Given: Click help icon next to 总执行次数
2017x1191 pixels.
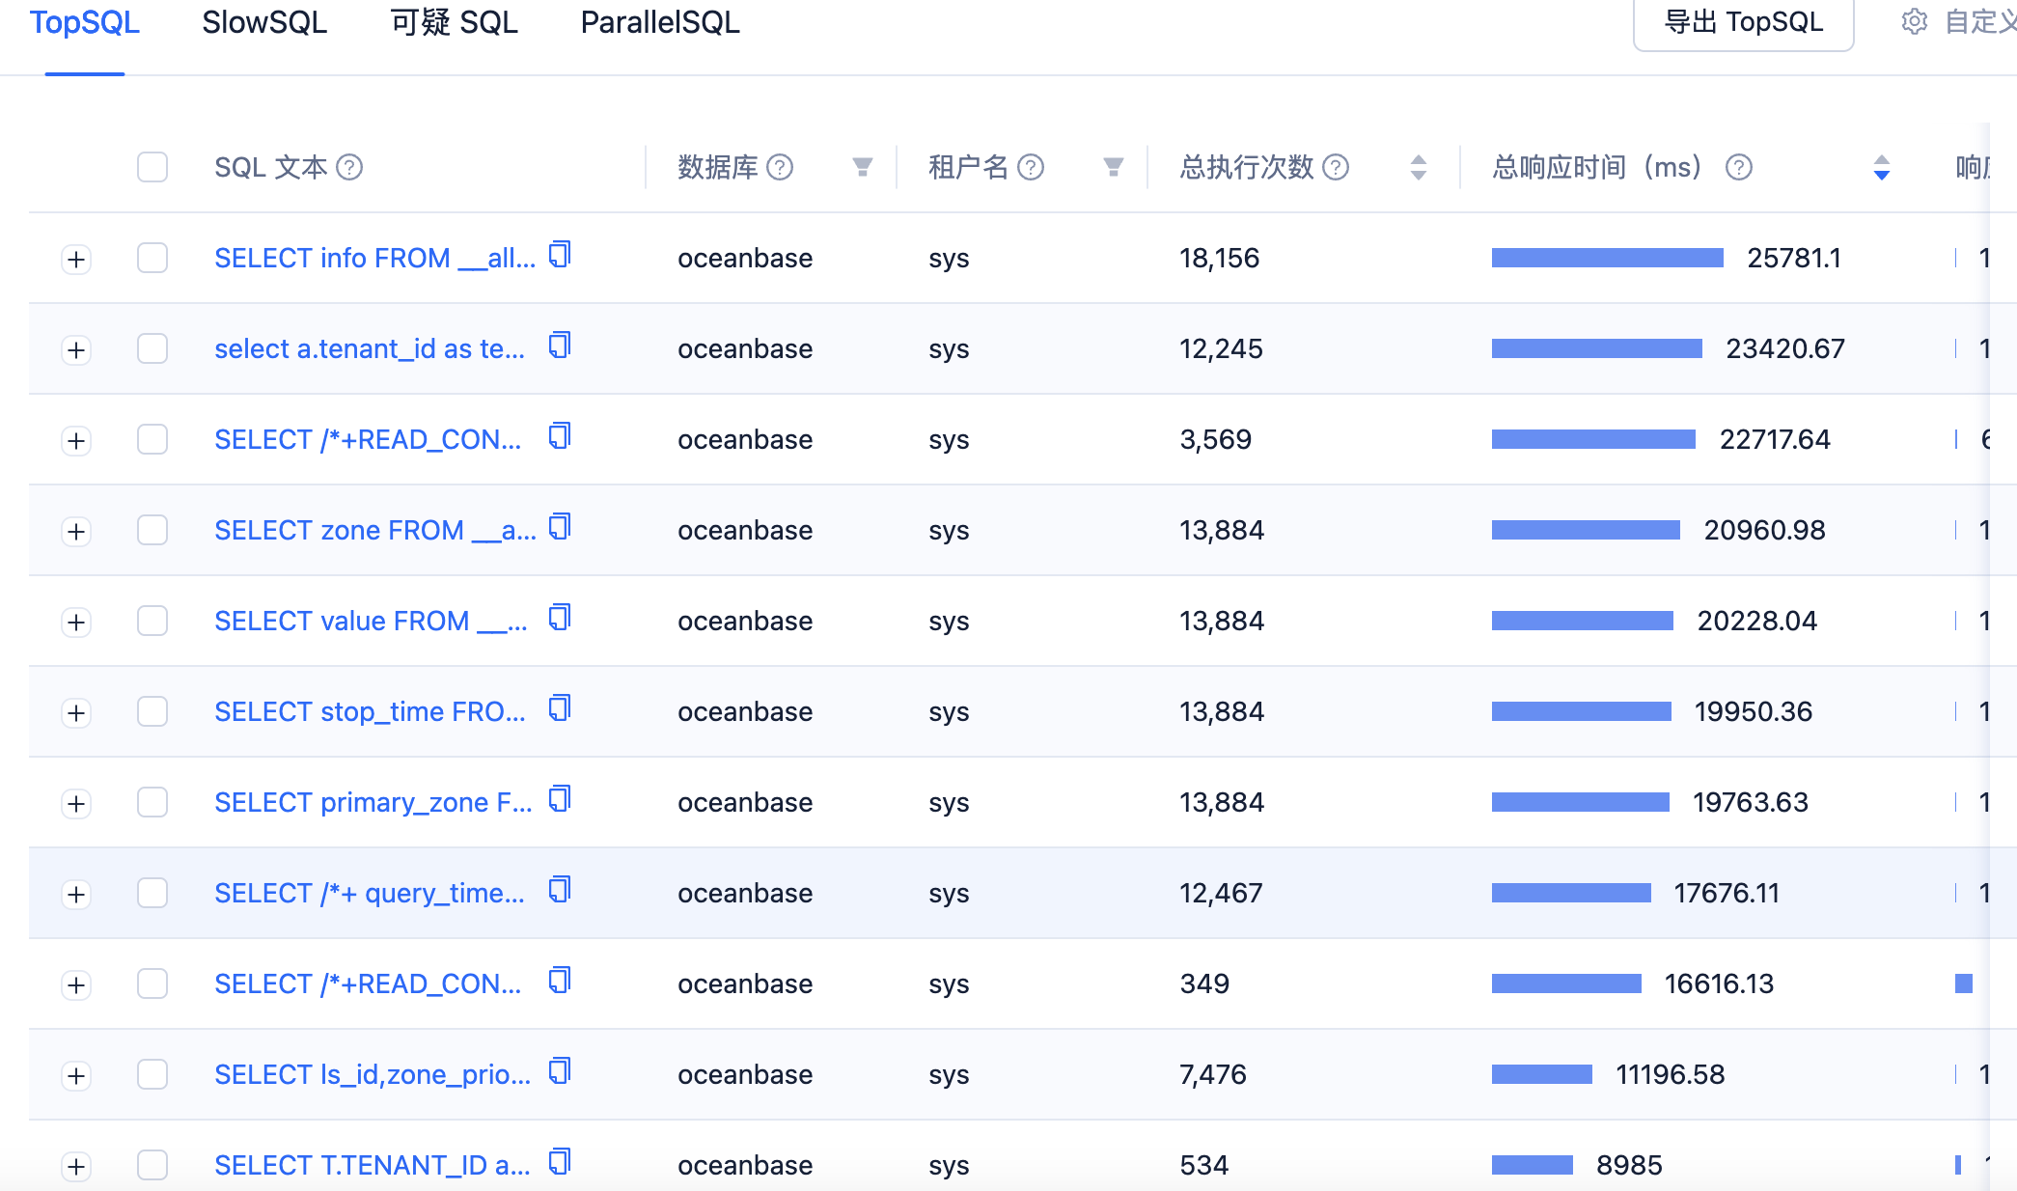Looking at the screenshot, I should [1336, 168].
